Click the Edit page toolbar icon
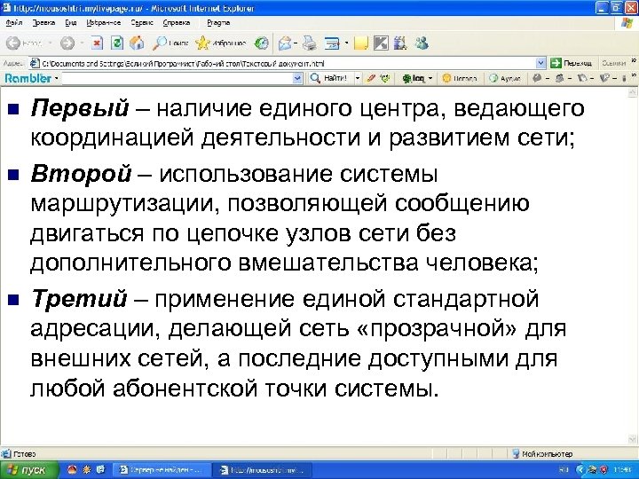This screenshot has height=479, width=639. click(x=332, y=43)
